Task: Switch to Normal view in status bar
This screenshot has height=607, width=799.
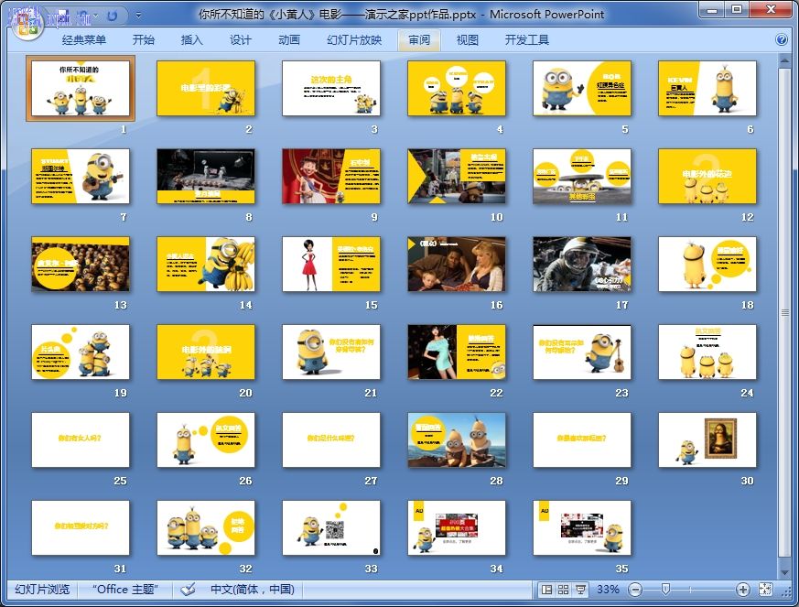Action: click(x=546, y=590)
